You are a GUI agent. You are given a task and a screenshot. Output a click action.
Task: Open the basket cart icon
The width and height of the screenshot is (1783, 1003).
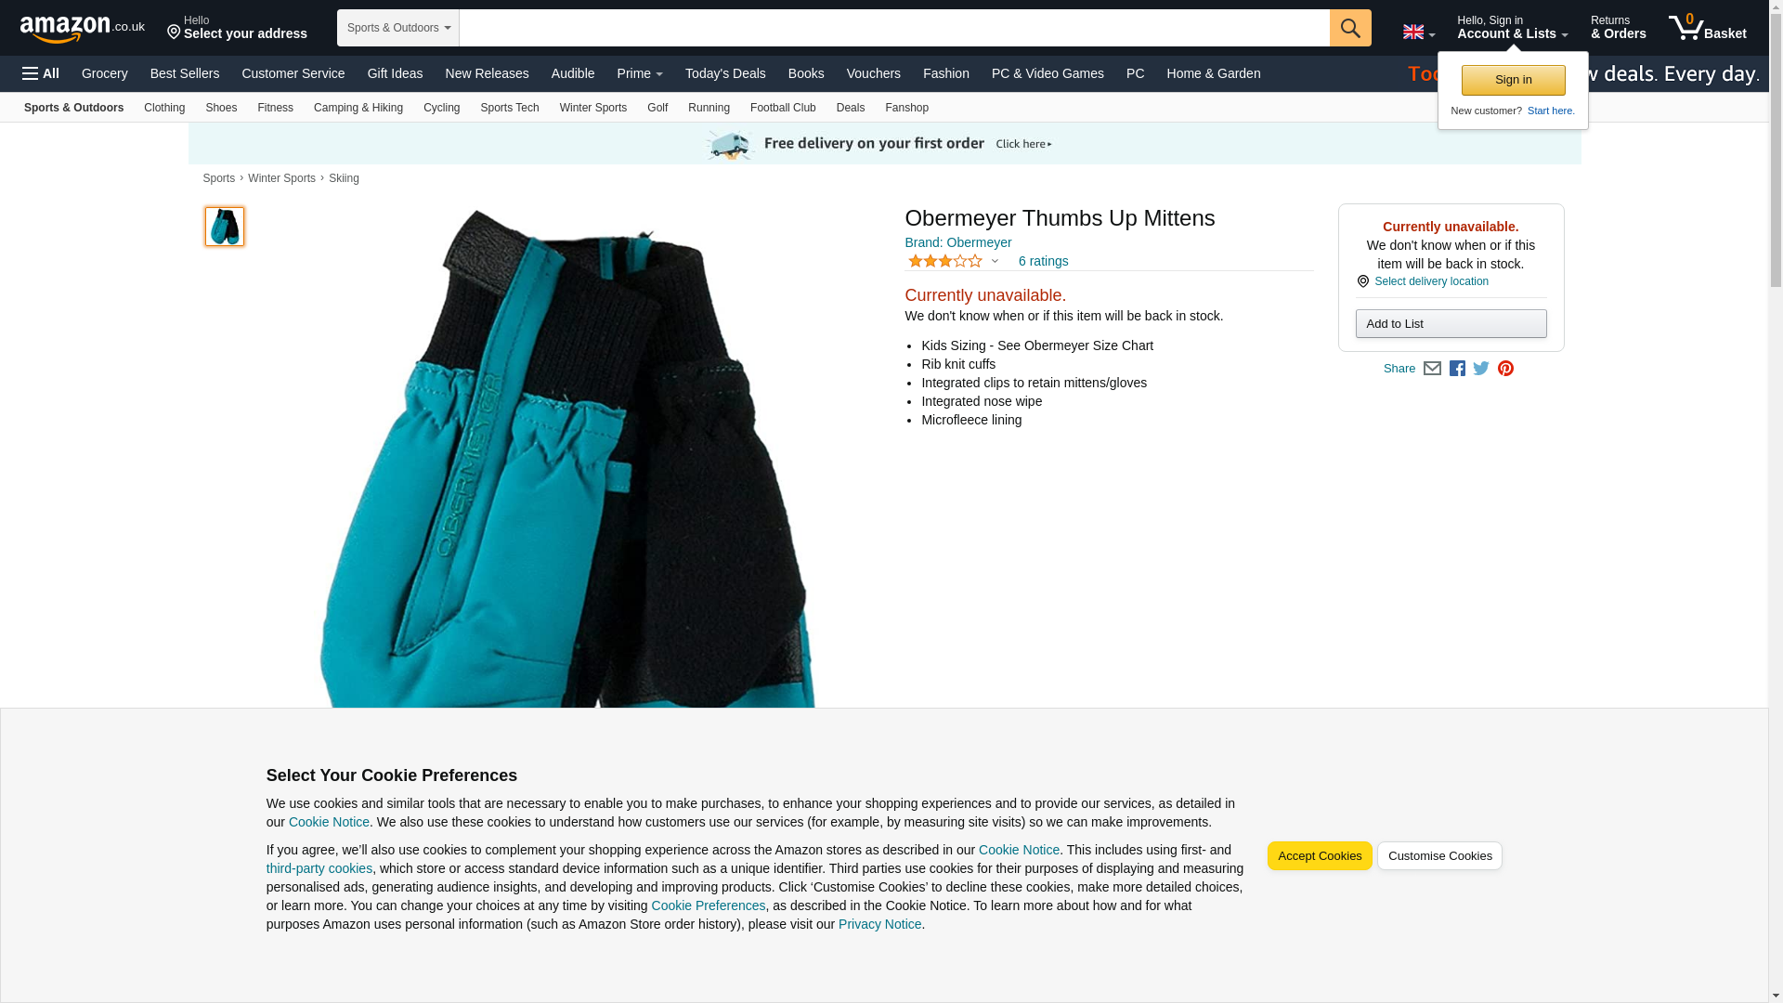tap(1707, 28)
